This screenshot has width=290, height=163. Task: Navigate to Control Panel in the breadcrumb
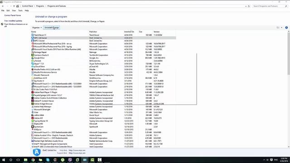click(27, 6)
